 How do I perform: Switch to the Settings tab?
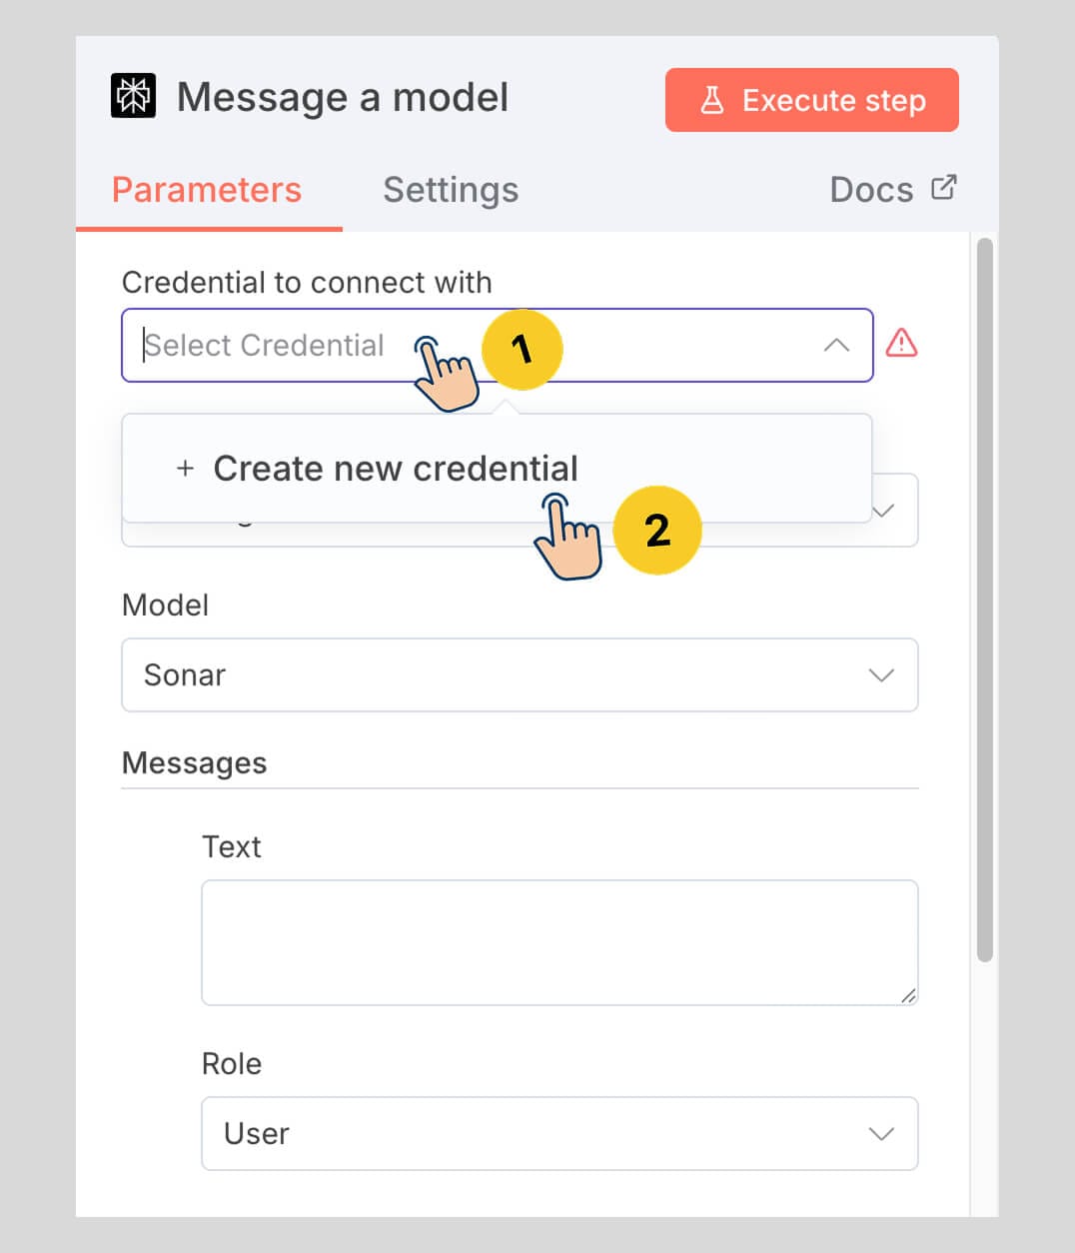pyautogui.click(x=451, y=190)
